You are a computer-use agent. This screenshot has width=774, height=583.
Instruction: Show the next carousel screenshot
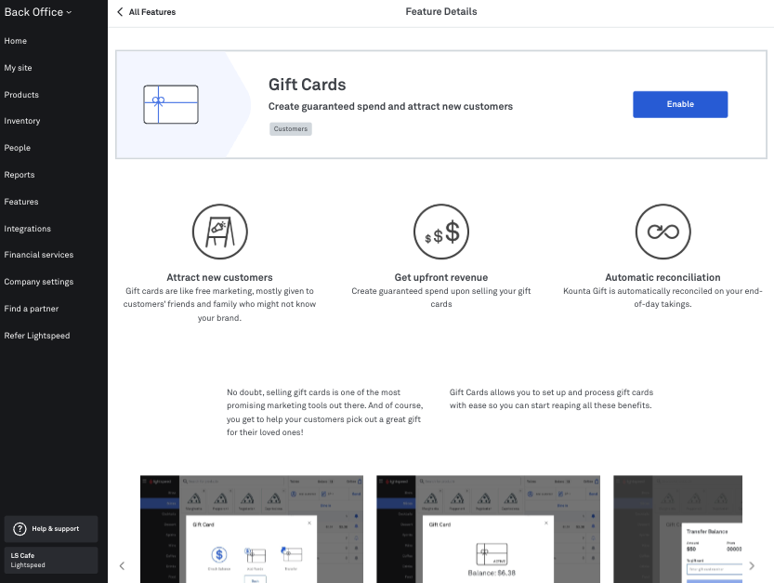[x=752, y=565]
